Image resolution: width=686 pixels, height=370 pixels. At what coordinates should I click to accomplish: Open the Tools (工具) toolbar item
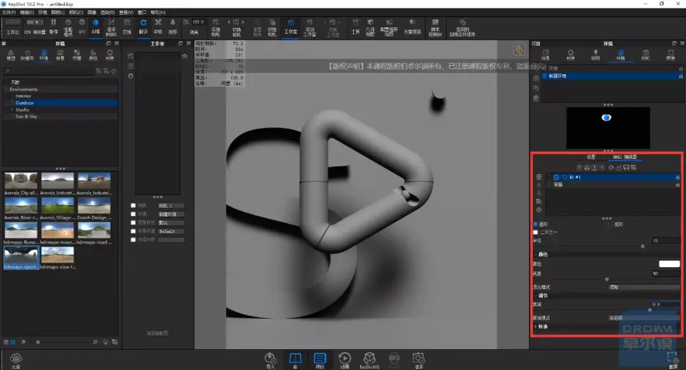click(355, 26)
